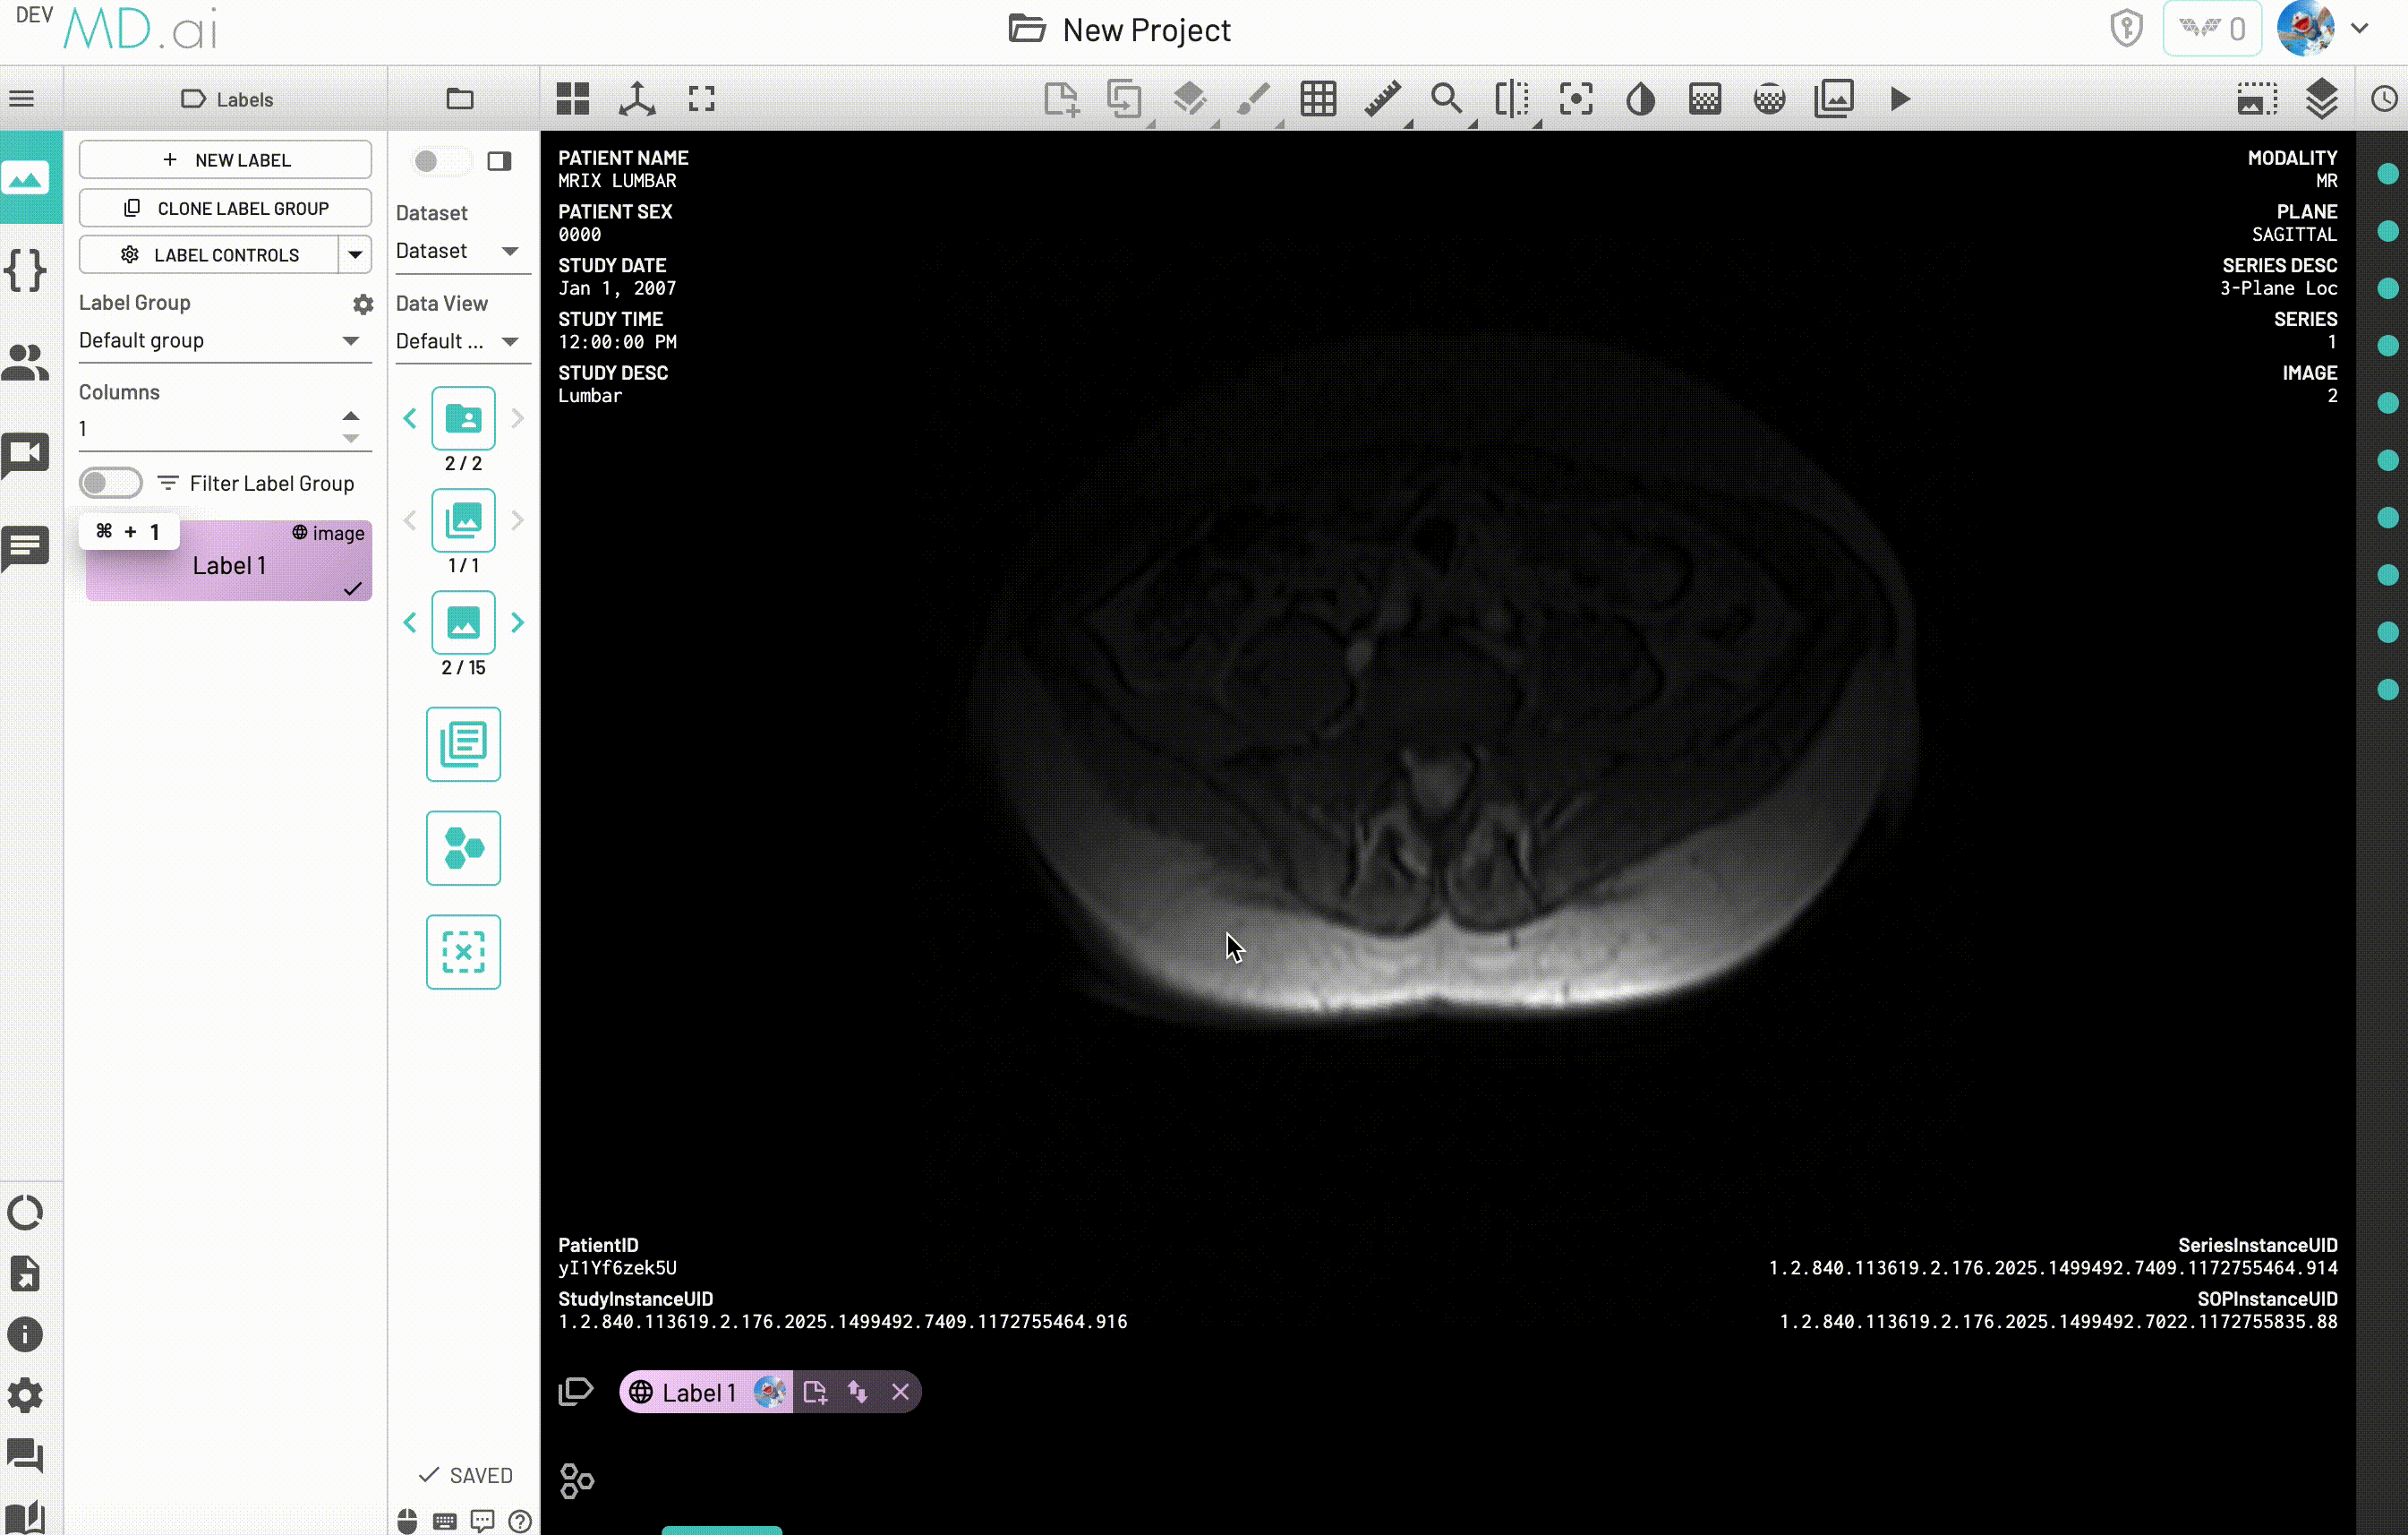The height and width of the screenshot is (1535, 2408).
Task: Click the CLONE LABEL GROUP button
Action: [225, 208]
